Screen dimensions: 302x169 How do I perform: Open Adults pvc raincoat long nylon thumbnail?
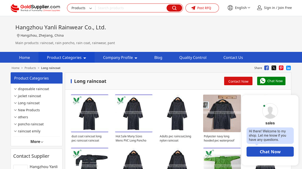pyautogui.click(x=178, y=113)
